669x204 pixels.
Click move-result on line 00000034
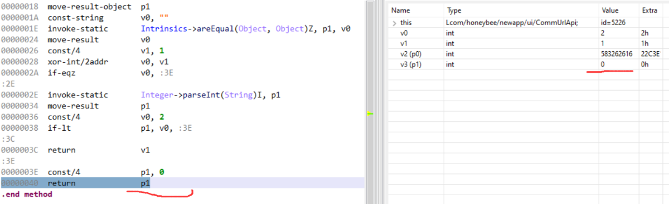73,106
